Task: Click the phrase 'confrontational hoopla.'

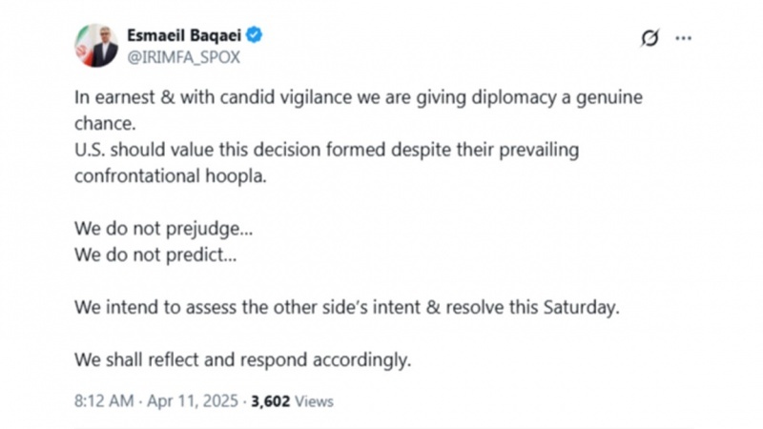Action: click(171, 176)
